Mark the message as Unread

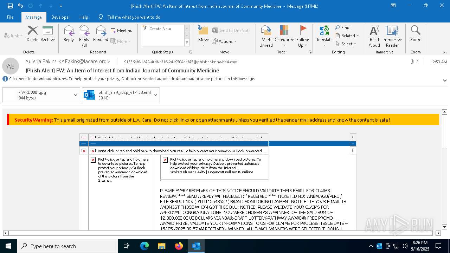pyautogui.click(x=266, y=36)
